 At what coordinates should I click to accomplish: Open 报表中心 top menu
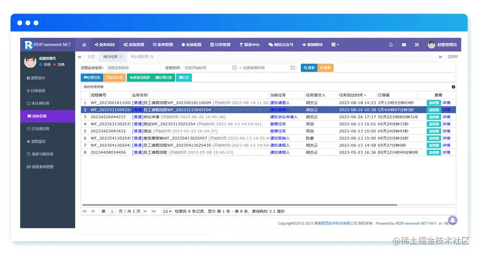250,44
